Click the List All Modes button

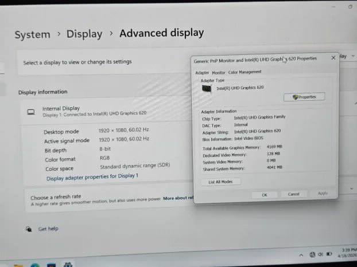(220, 182)
